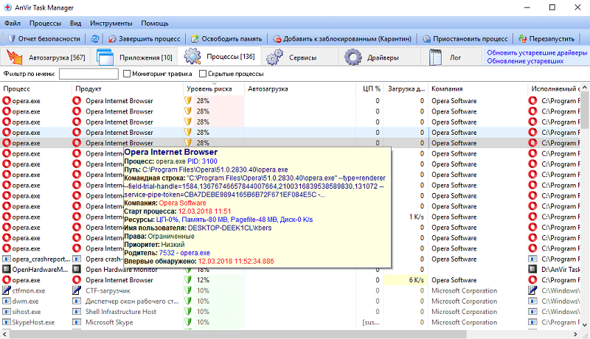Click horizontal scrollbar left arrow
This screenshot has height=339, width=590.
click(x=4, y=334)
